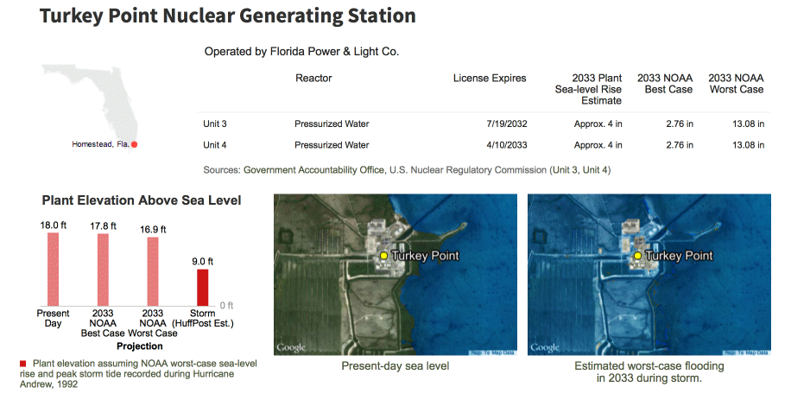
Task: Click '2.76 in' in the Unit 3 row
Action: coord(680,124)
